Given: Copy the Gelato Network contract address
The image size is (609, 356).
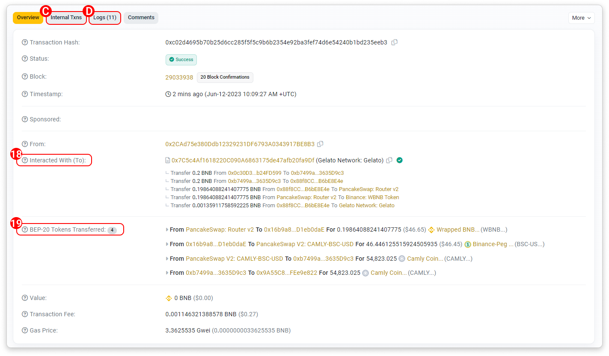Looking at the screenshot, I should click(x=389, y=160).
